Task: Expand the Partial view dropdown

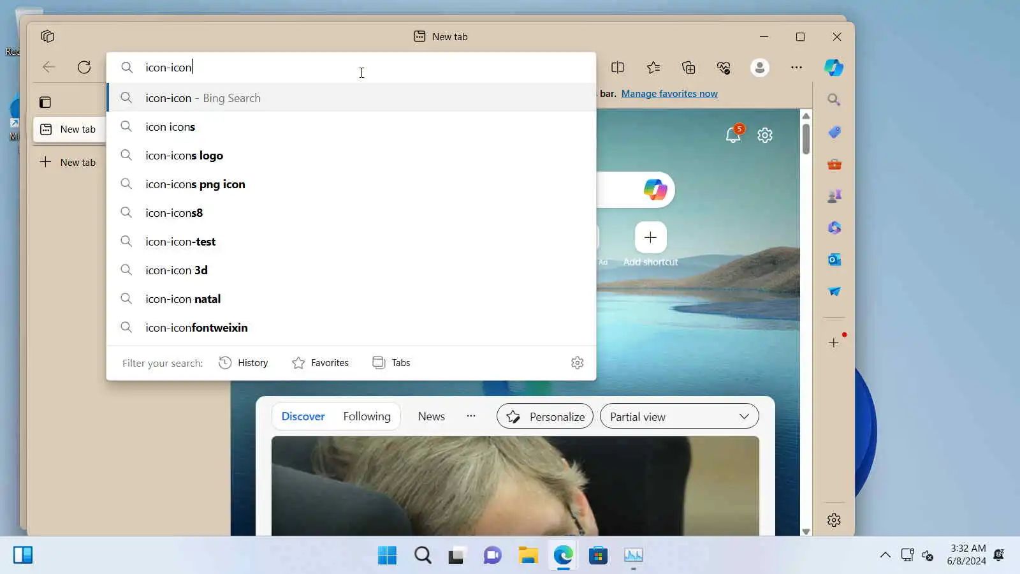Action: 680,416
